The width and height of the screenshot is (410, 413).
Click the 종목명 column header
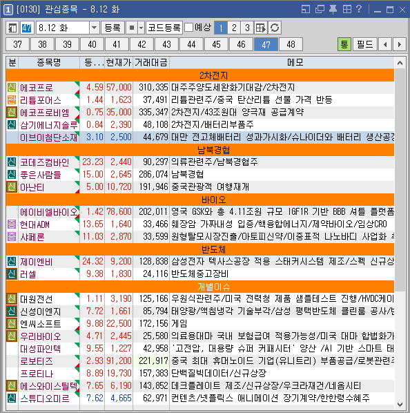49,62
